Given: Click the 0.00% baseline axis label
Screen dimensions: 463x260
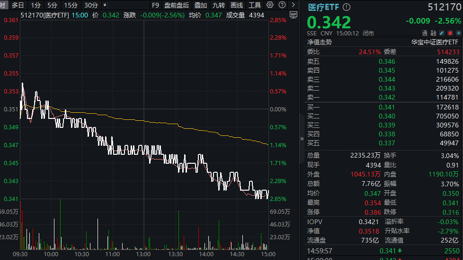Looking at the screenshot, I should (278, 109).
